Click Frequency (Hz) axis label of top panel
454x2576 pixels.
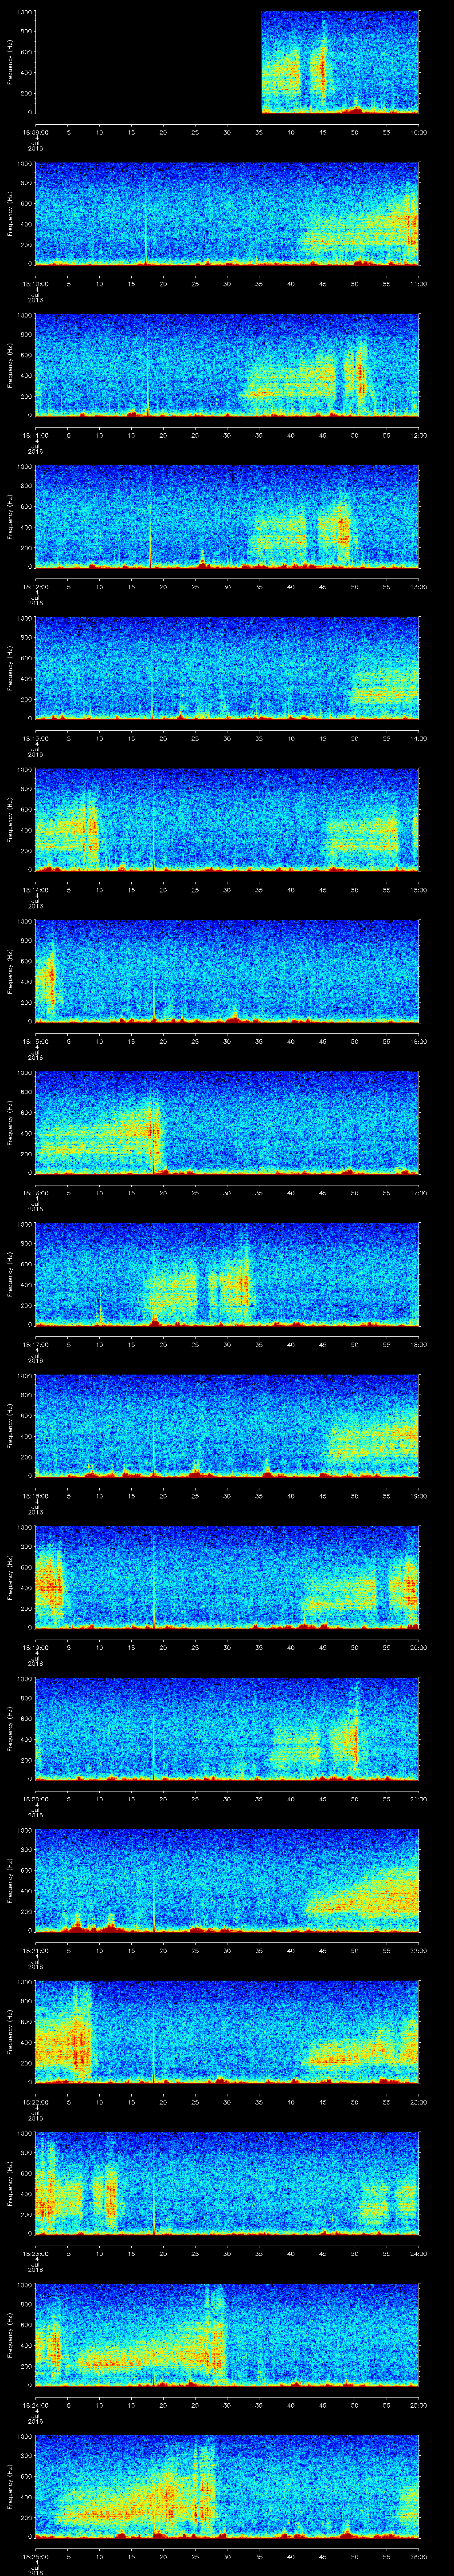[x=10, y=62]
